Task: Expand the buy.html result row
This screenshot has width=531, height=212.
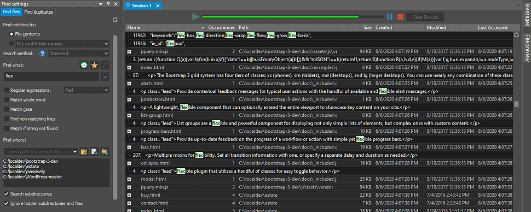Action: [129, 195]
